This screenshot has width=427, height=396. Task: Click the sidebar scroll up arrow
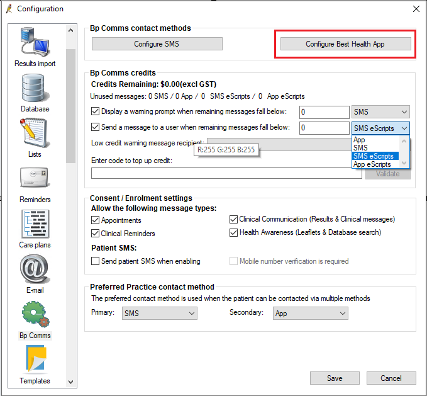coord(71,30)
